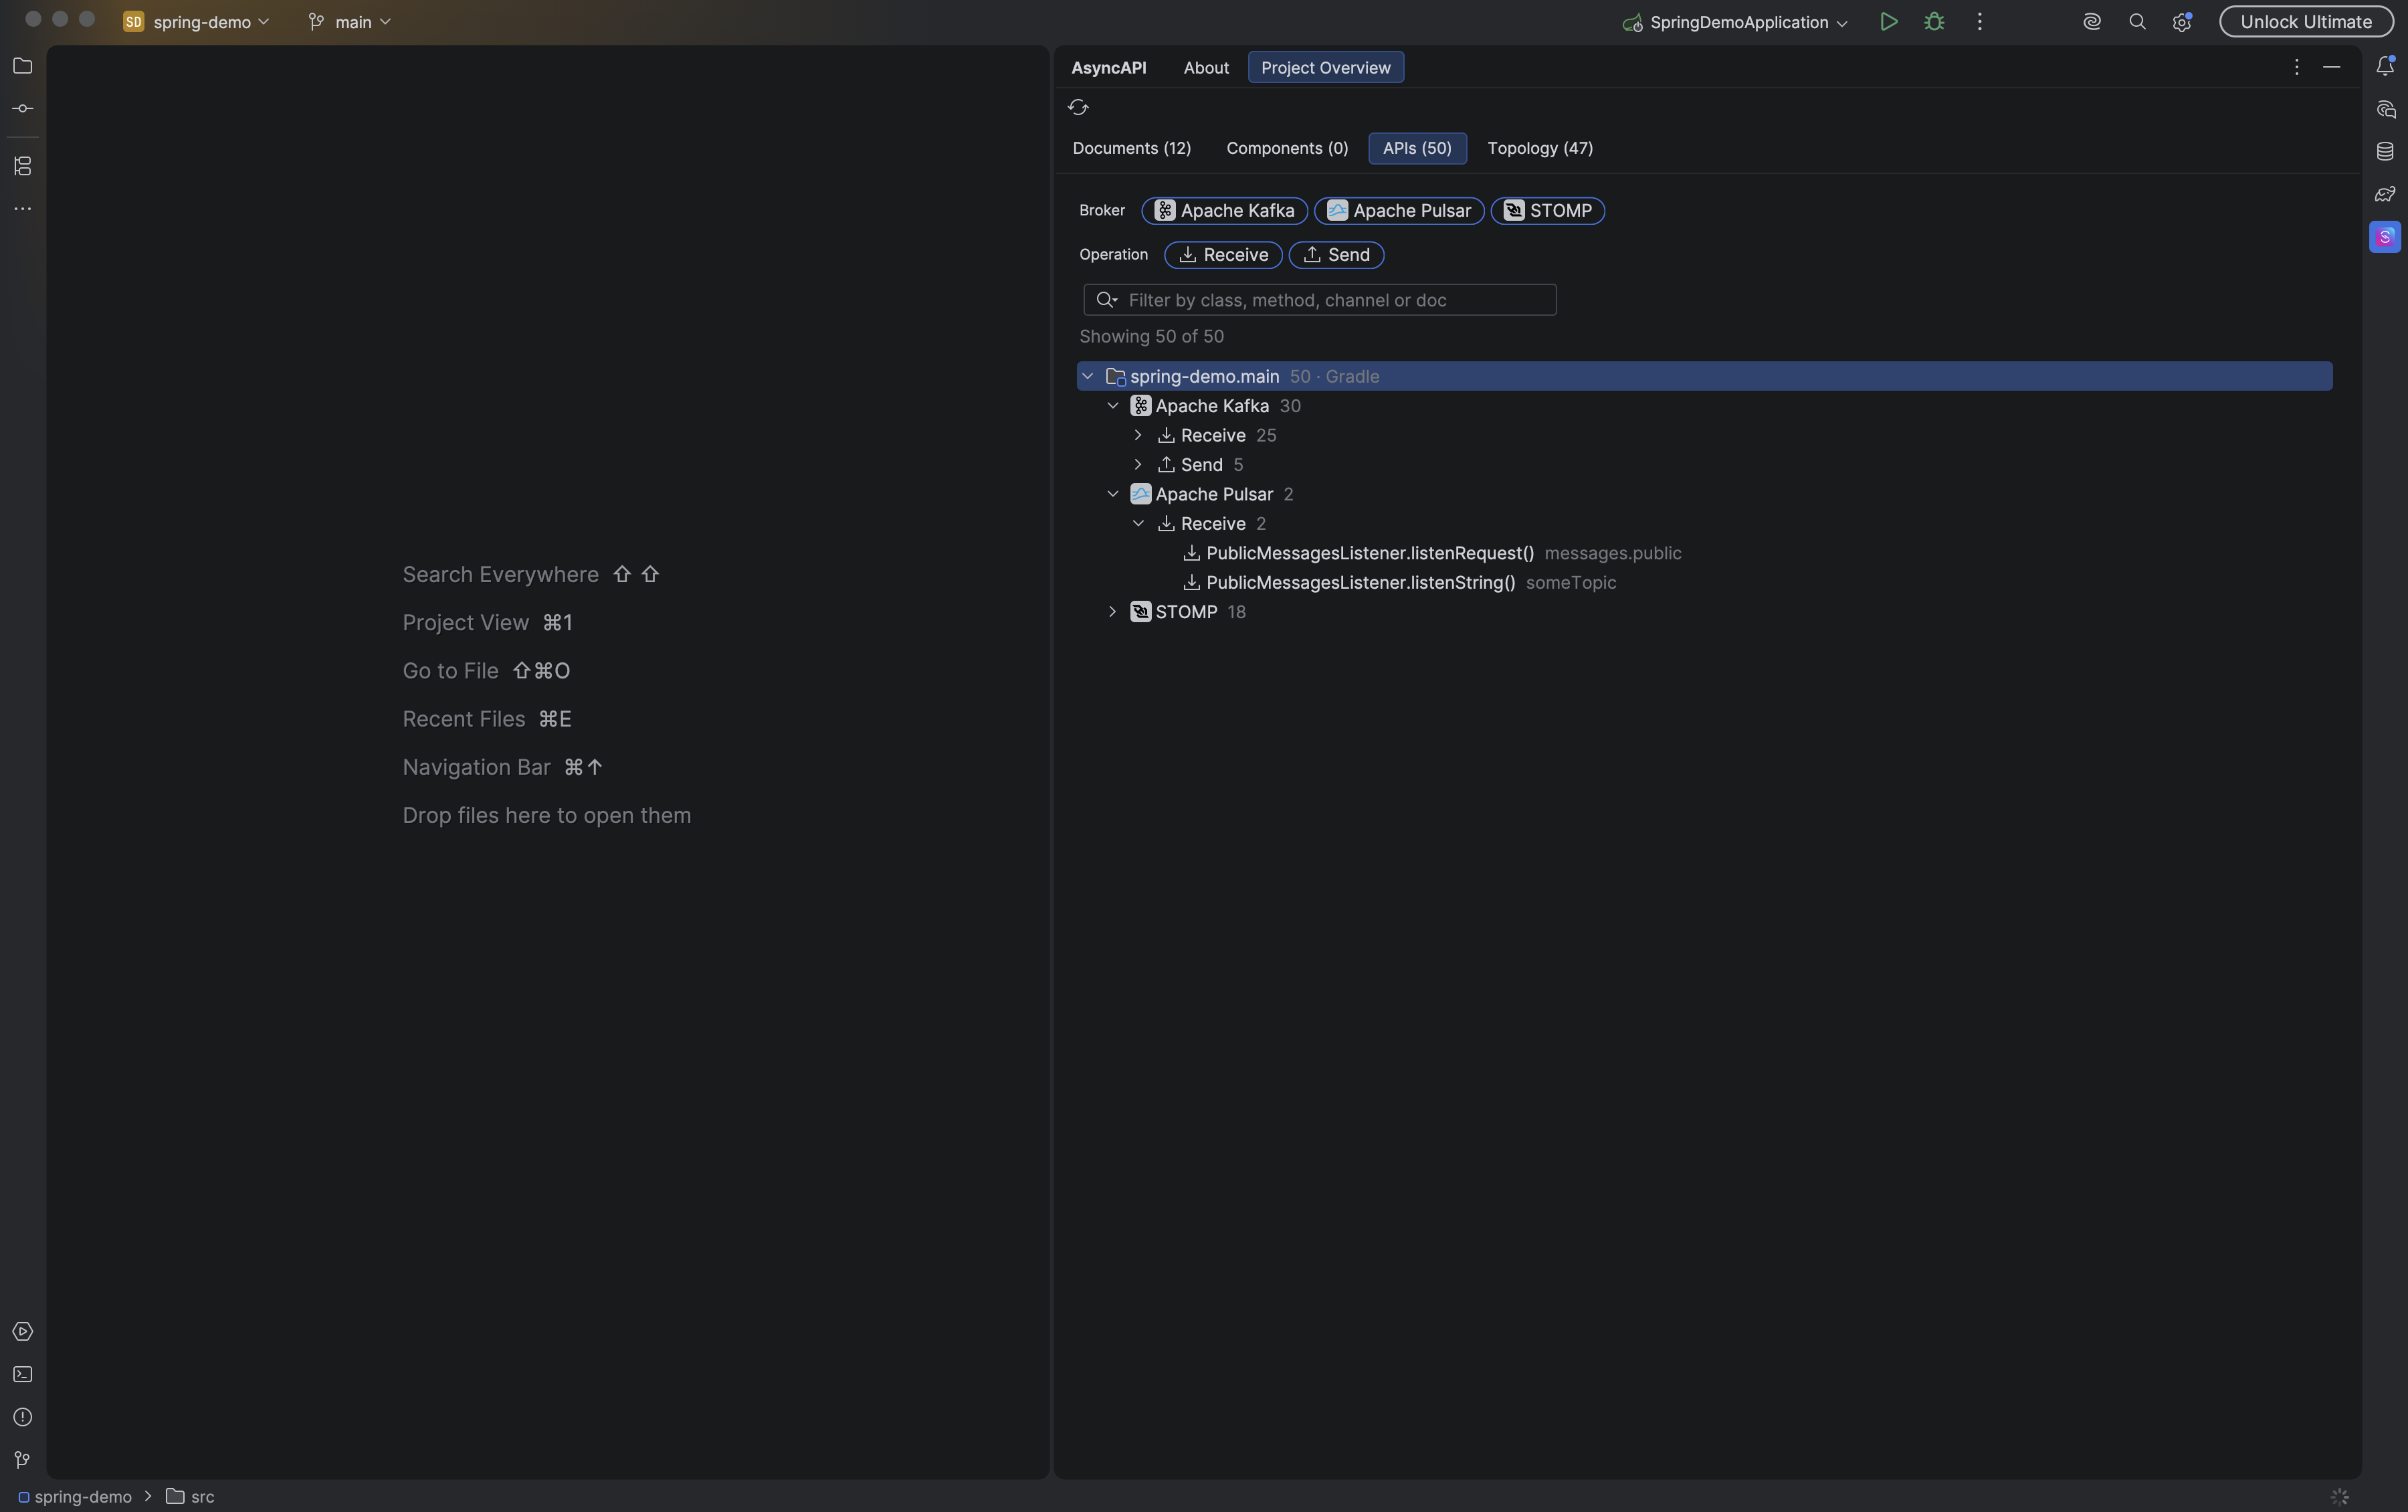Expand the Kafka Send 5 node
Image resolution: width=2408 pixels, height=1512 pixels.
[x=1138, y=465]
